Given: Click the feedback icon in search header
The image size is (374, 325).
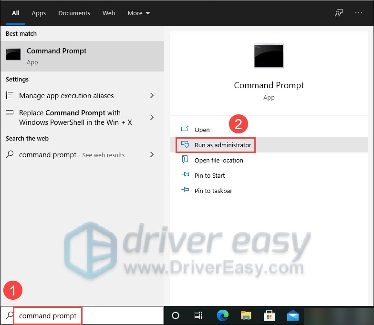Looking at the screenshot, I should [x=339, y=13].
